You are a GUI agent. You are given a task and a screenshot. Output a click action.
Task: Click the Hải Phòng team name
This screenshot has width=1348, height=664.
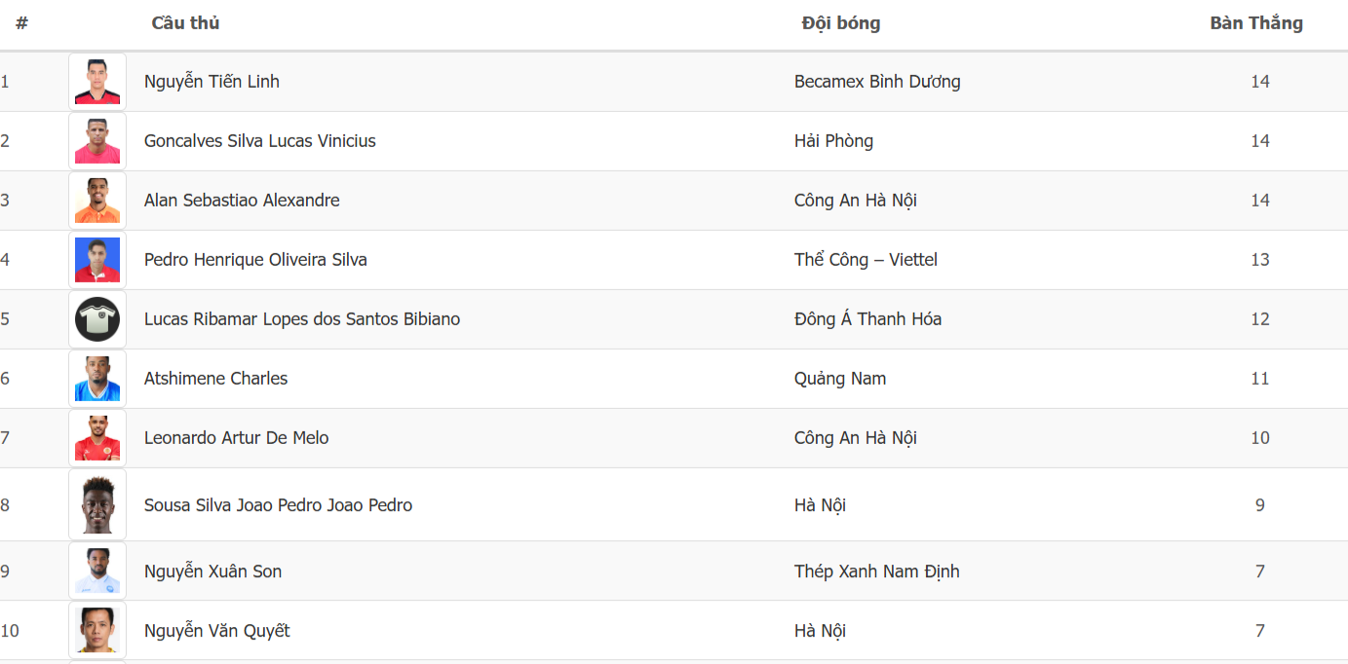(x=833, y=141)
